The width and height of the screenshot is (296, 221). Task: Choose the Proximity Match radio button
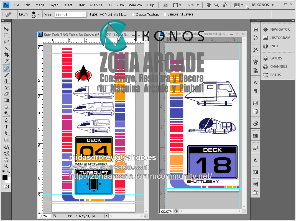point(102,15)
